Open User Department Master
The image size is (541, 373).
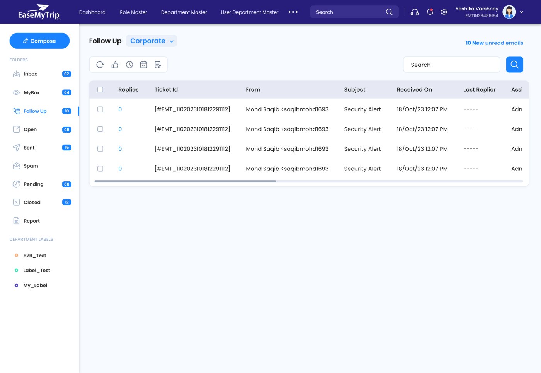click(250, 12)
